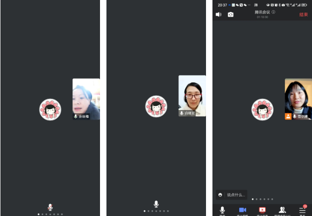Start screen sharing from the bottom toolbar

pyautogui.click(x=262, y=210)
